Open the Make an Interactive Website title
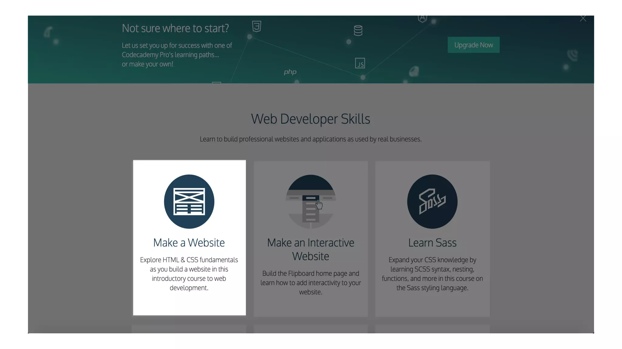This screenshot has height=349, width=622. (310, 249)
